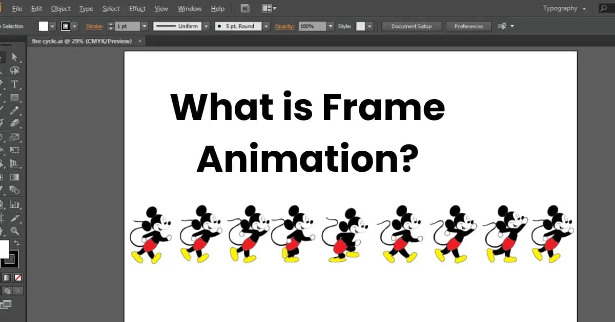
Task: Click the white fill swatch in control bar
Action: pyautogui.click(x=44, y=26)
